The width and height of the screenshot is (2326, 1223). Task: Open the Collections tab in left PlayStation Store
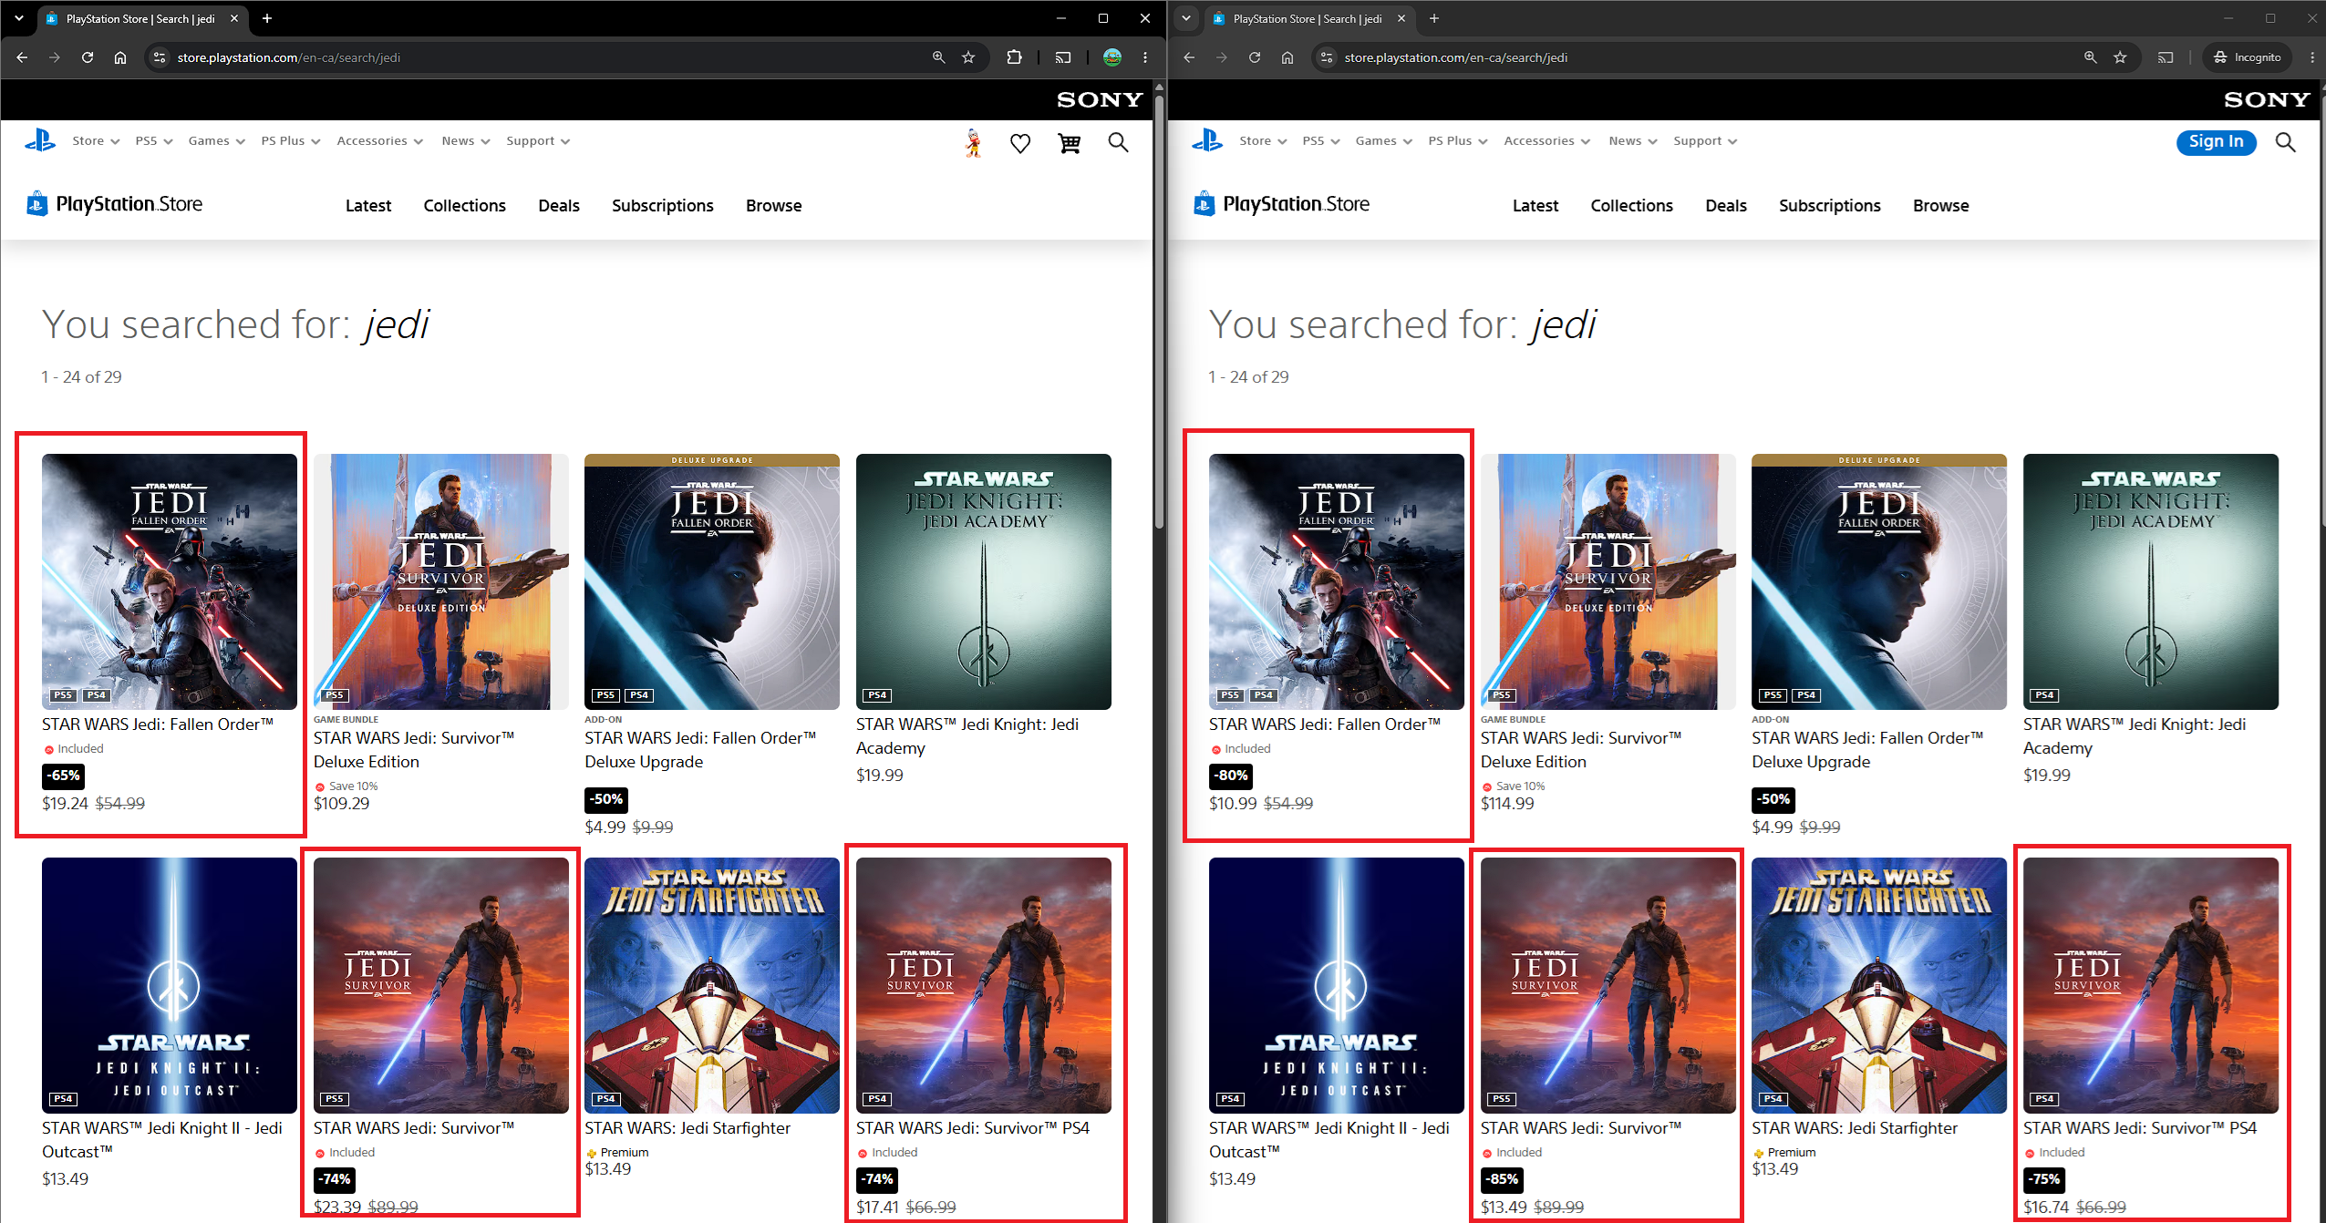coord(465,206)
